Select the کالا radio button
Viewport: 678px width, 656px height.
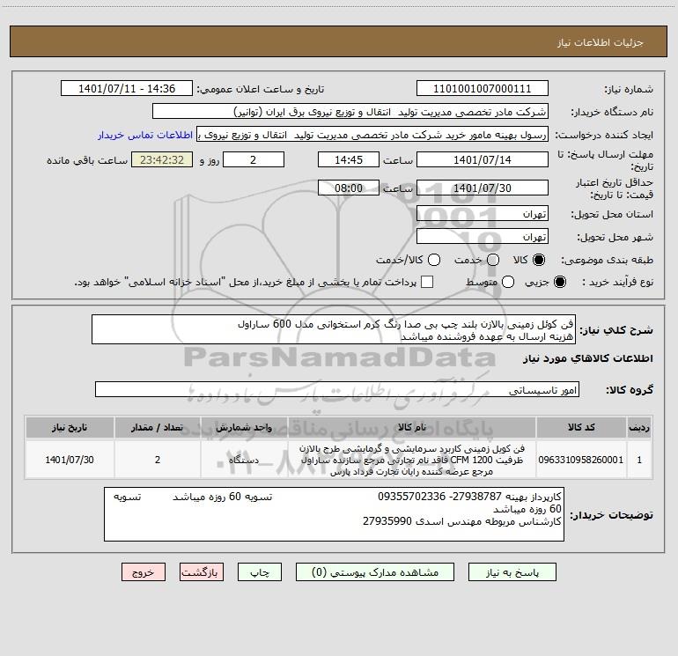[539, 260]
